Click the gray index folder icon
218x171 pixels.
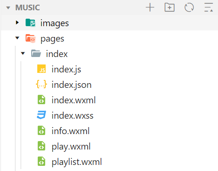36,53
